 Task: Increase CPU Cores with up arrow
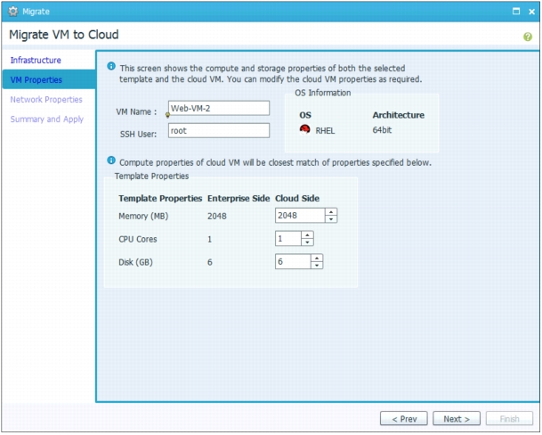[307, 235]
